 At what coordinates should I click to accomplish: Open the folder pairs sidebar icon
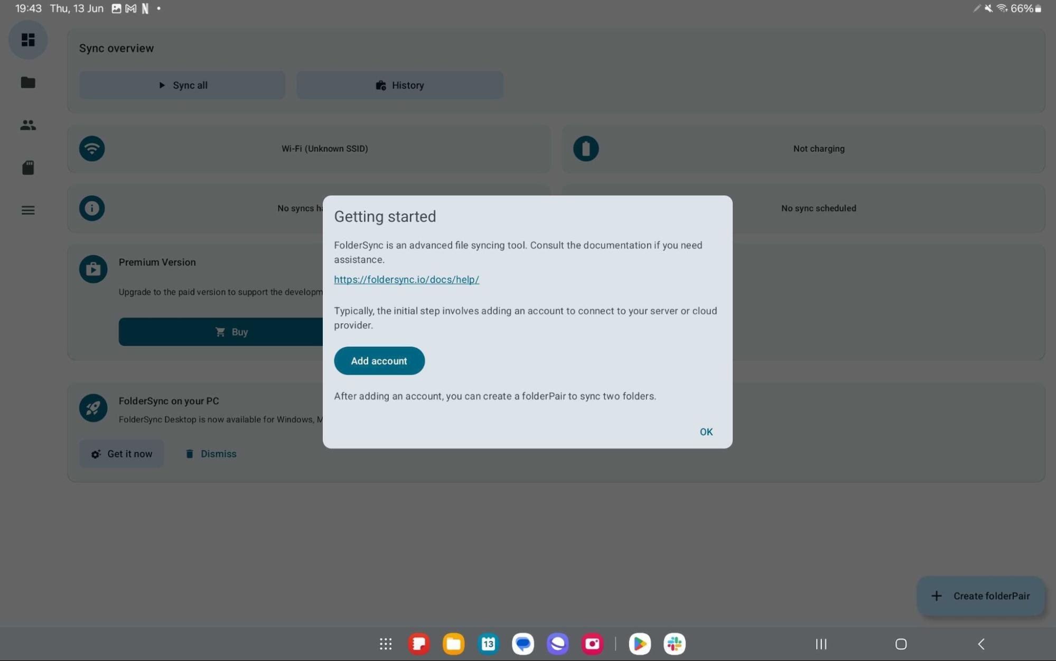(28, 82)
